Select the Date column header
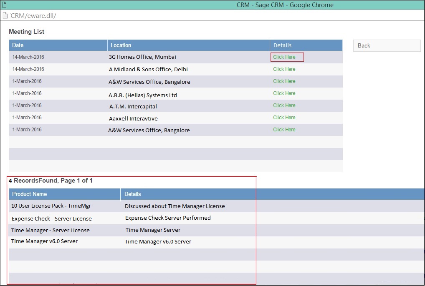Image resolution: width=425 pixels, height=286 pixels. (x=58, y=45)
